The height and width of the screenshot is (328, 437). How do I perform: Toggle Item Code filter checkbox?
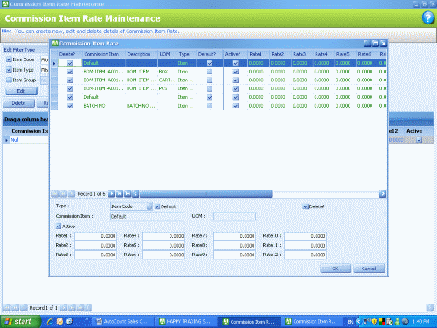(9, 59)
